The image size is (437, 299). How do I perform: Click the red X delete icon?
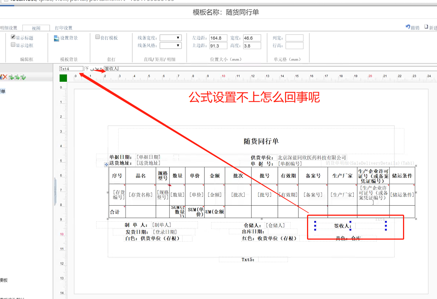coord(5,77)
